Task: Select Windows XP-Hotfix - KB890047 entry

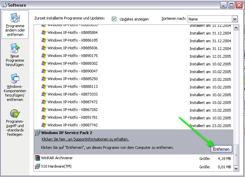Action: 134,71
